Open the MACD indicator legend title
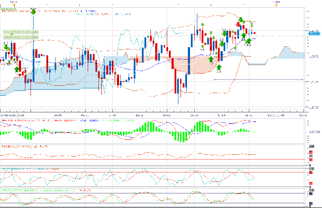Viewport: 322px width, 208px height. pyautogui.click(x=17, y=121)
